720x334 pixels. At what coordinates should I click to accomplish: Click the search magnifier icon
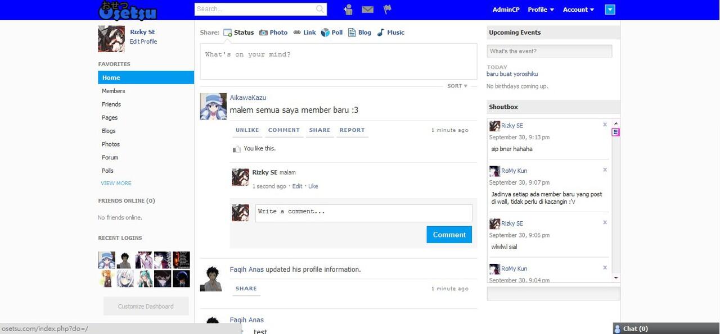pyautogui.click(x=320, y=9)
